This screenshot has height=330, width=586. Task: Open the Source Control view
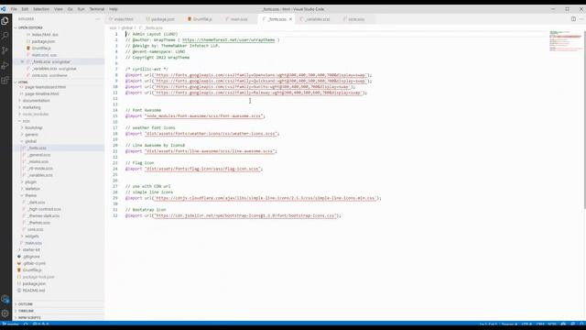click(5, 50)
